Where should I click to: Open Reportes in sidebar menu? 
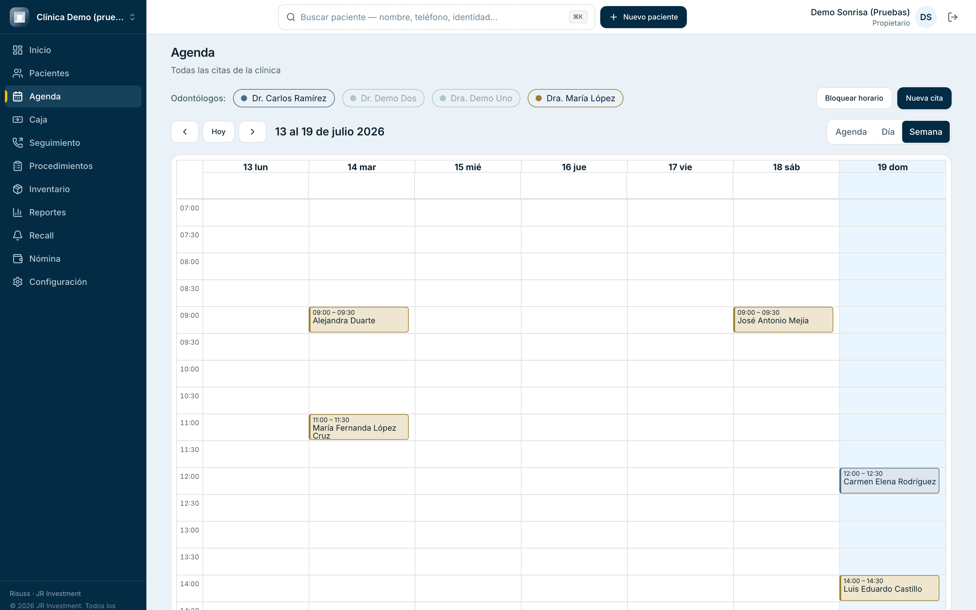coord(73,212)
